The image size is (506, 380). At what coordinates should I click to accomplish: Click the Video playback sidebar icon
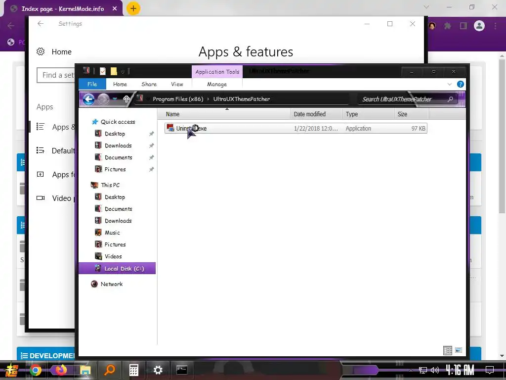[41, 198]
